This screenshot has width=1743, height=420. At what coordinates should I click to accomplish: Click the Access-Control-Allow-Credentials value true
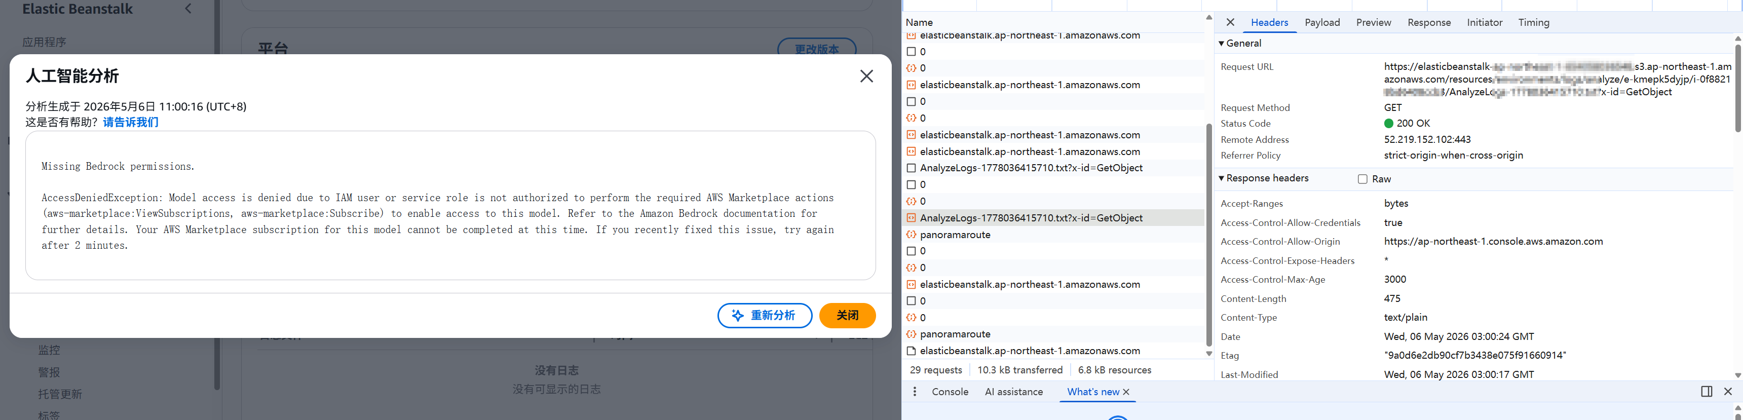click(x=1393, y=222)
